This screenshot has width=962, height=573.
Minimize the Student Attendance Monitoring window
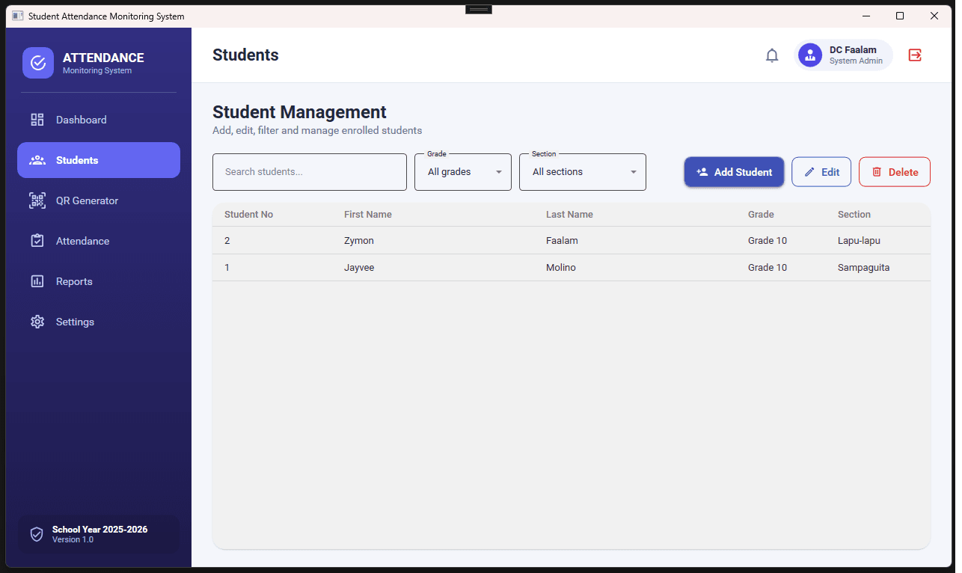point(866,16)
